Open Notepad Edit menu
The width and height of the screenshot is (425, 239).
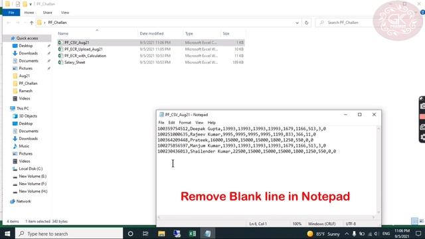(171, 123)
